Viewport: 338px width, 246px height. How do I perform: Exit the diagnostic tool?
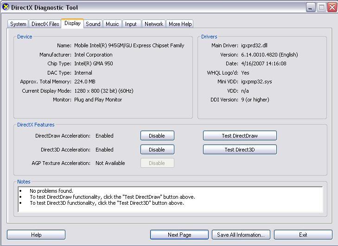coord(303,234)
